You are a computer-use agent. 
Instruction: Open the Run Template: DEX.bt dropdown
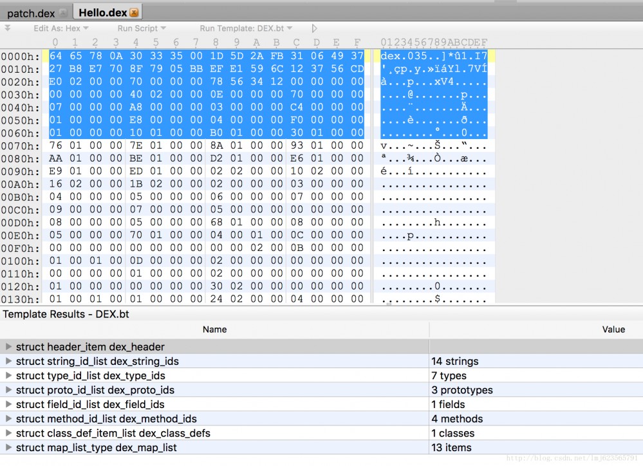click(246, 28)
